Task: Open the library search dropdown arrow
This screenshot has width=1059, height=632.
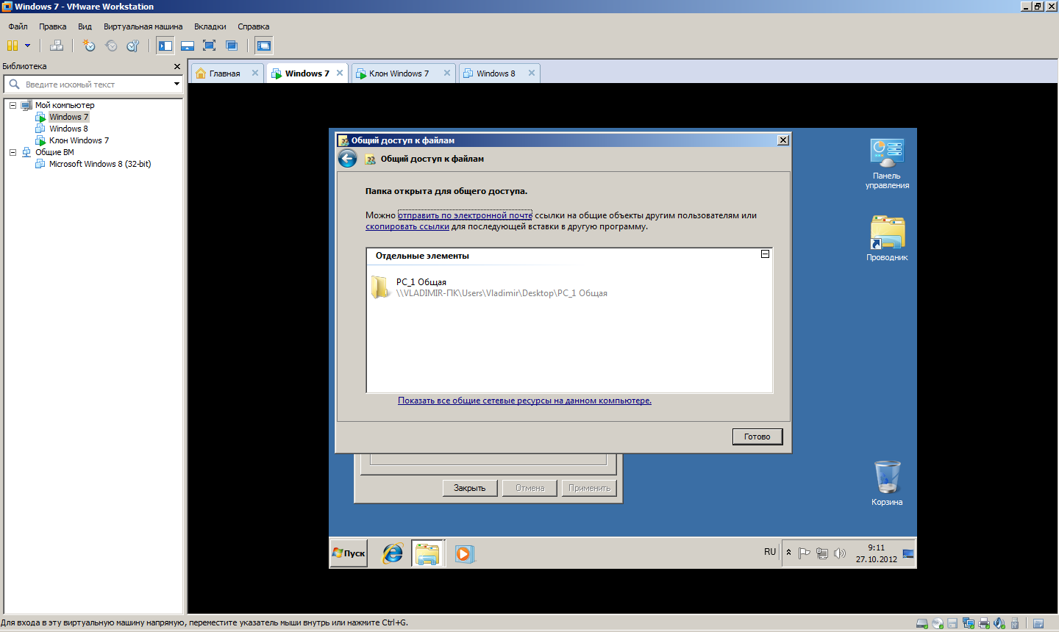Action: click(176, 85)
